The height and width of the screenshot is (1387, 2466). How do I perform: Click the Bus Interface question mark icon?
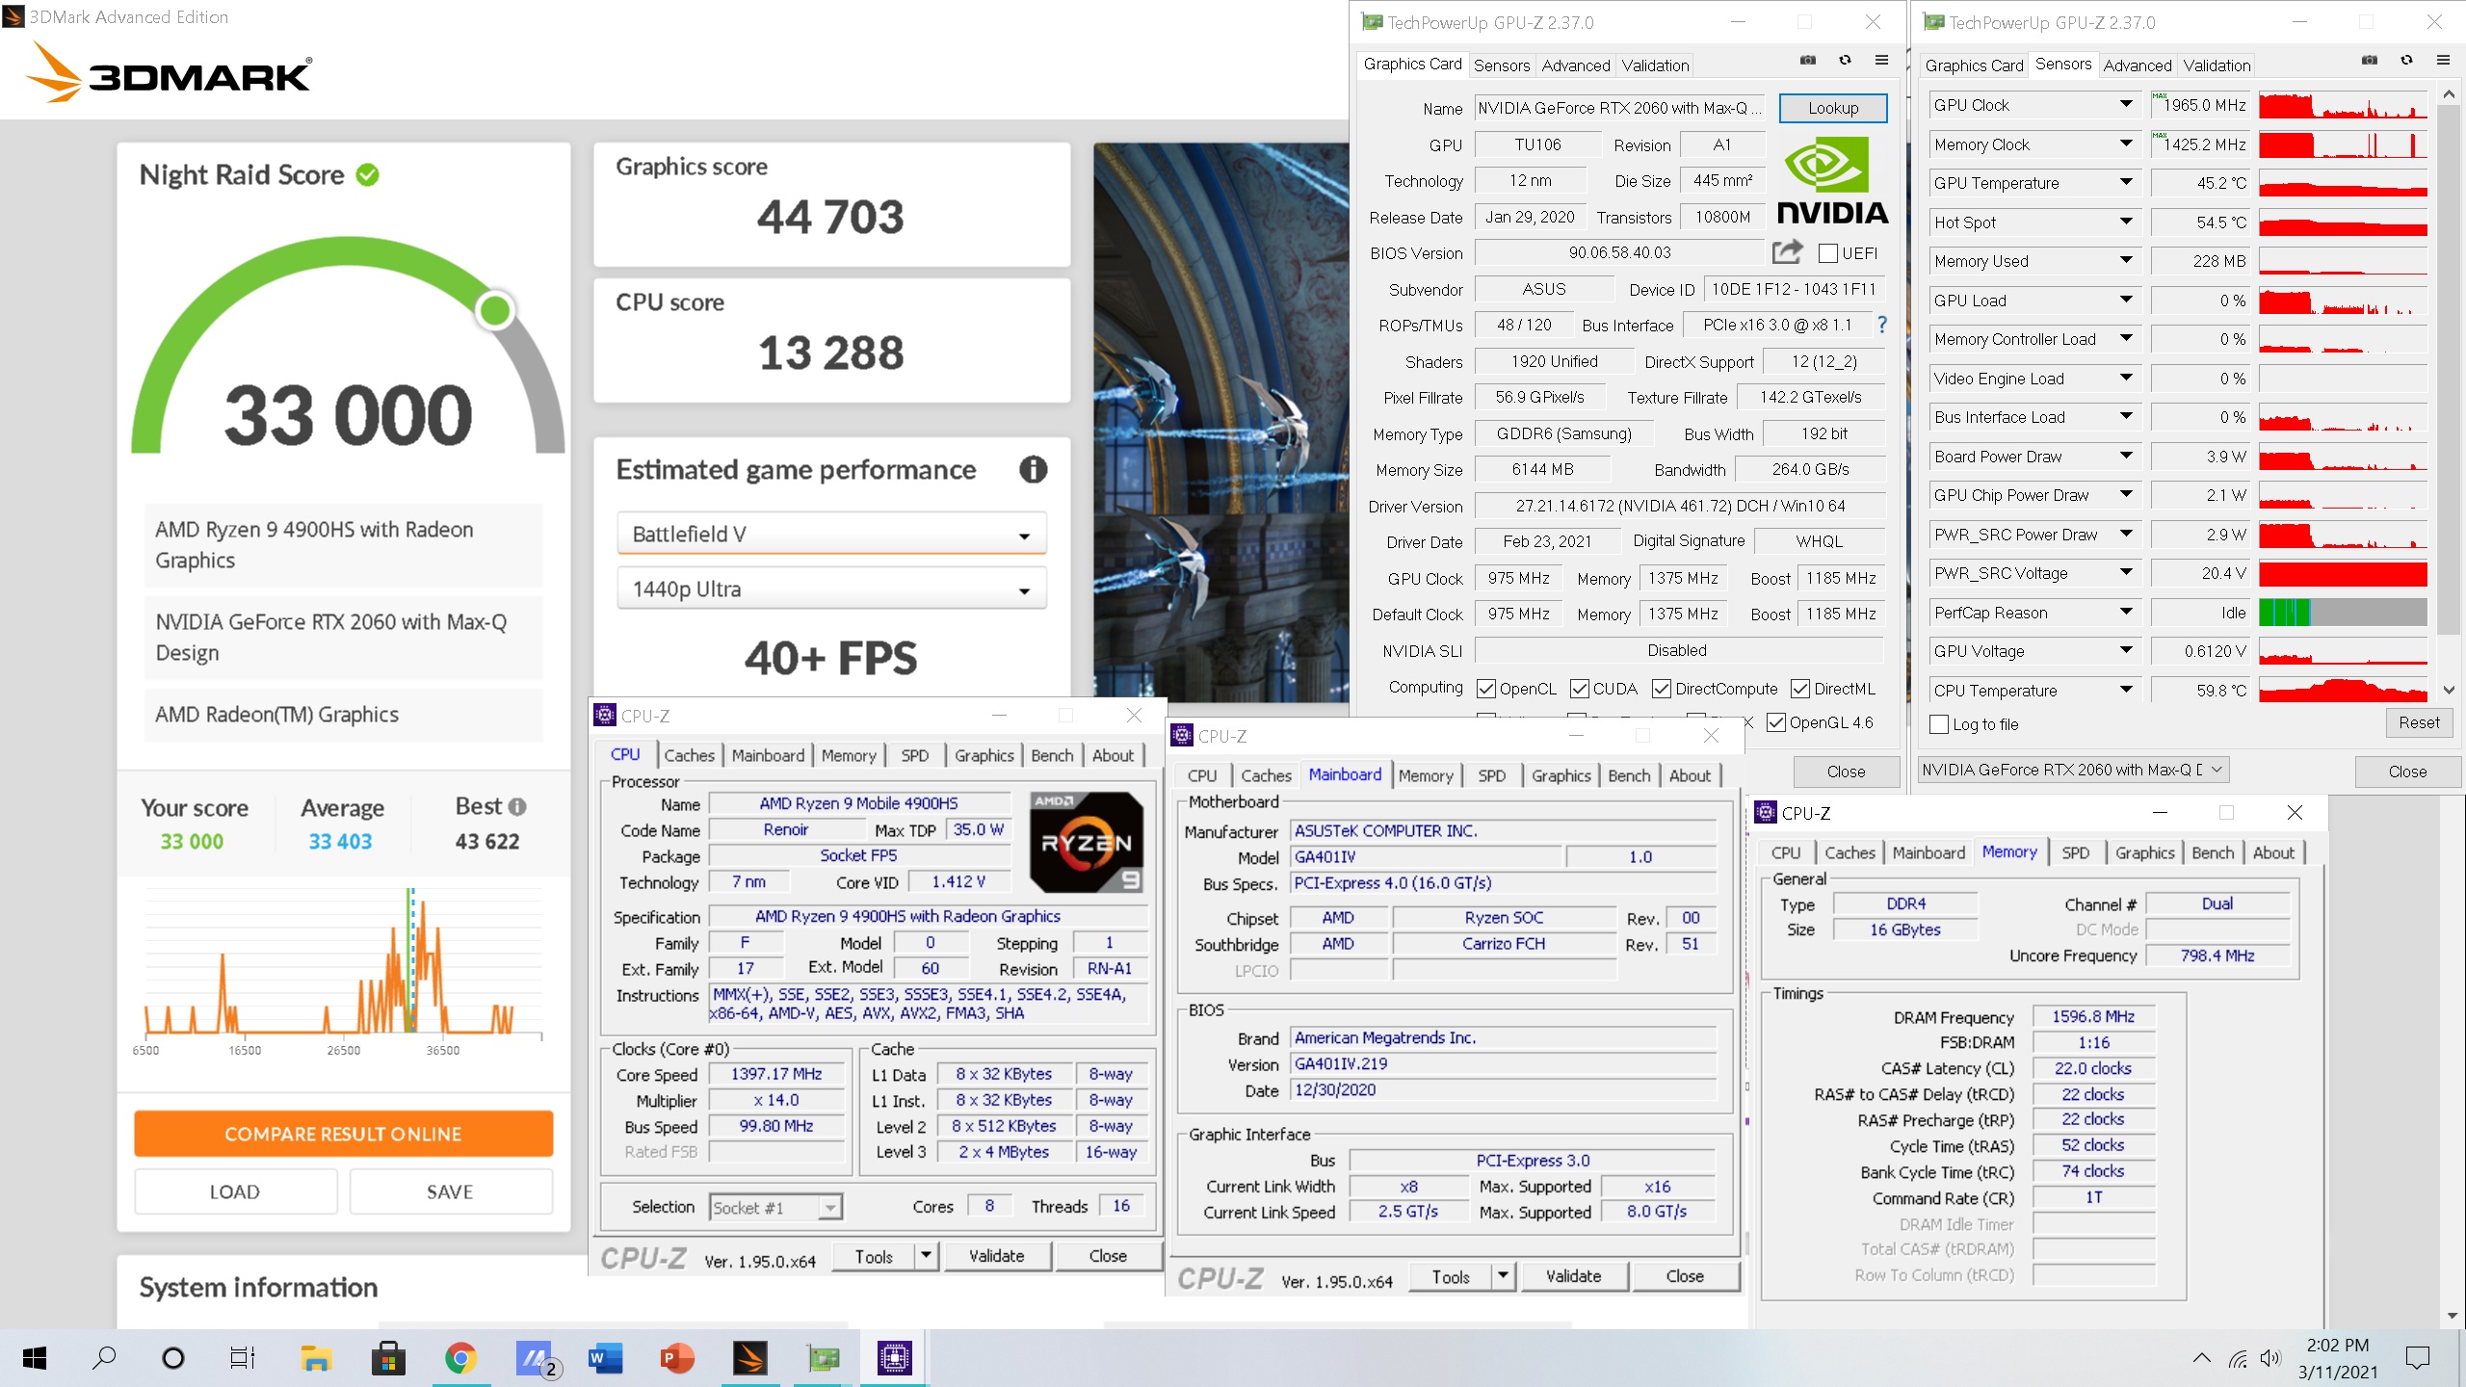click(x=1881, y=325)
